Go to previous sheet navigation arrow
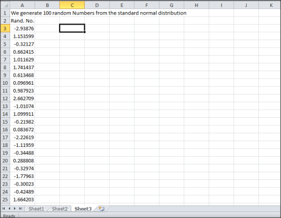 tap(9, 208)
